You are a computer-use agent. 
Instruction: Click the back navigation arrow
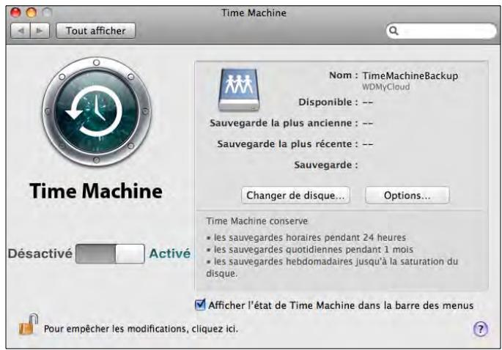pyautogui.click(x=21, y=31)
